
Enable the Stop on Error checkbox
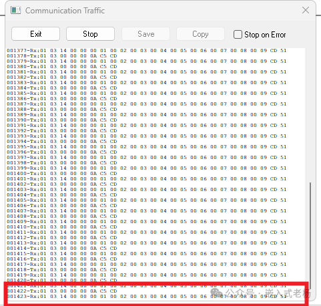tap(238, 35)
